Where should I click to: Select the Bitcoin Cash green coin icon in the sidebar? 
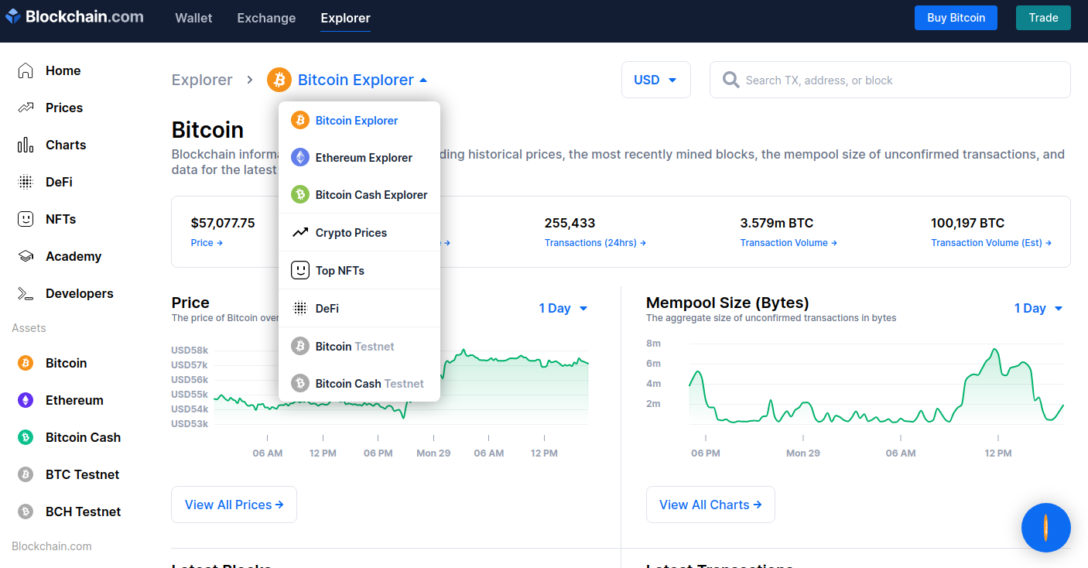26,437
